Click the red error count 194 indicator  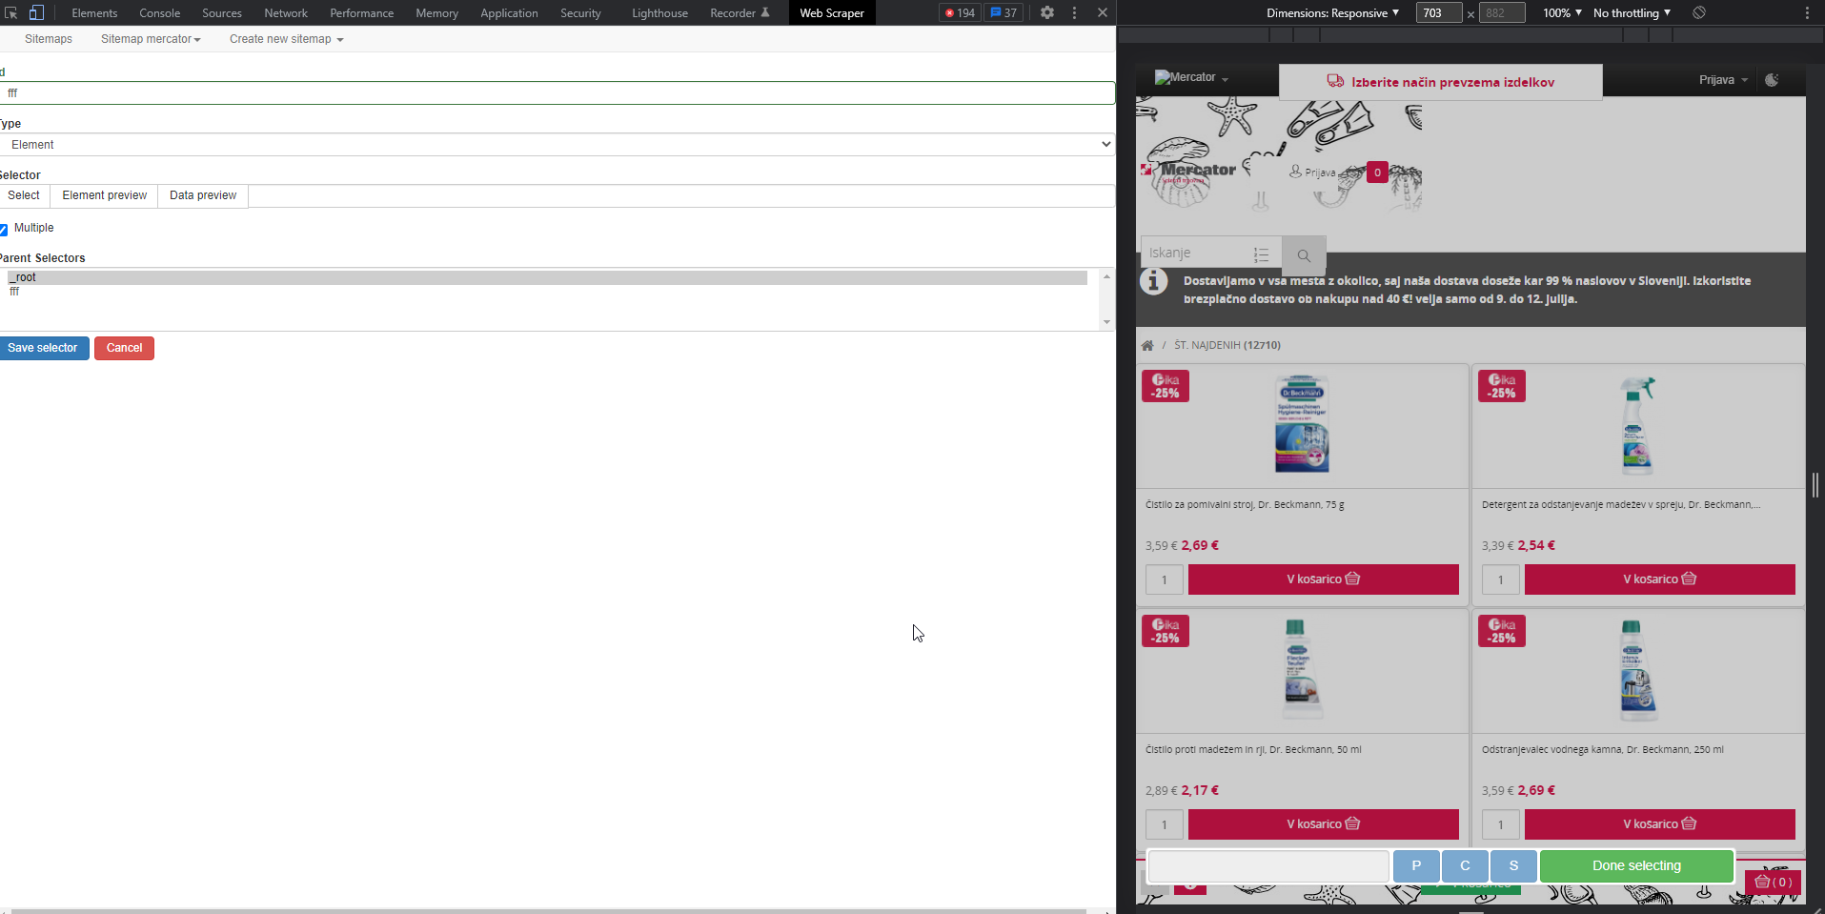(960, 13)
